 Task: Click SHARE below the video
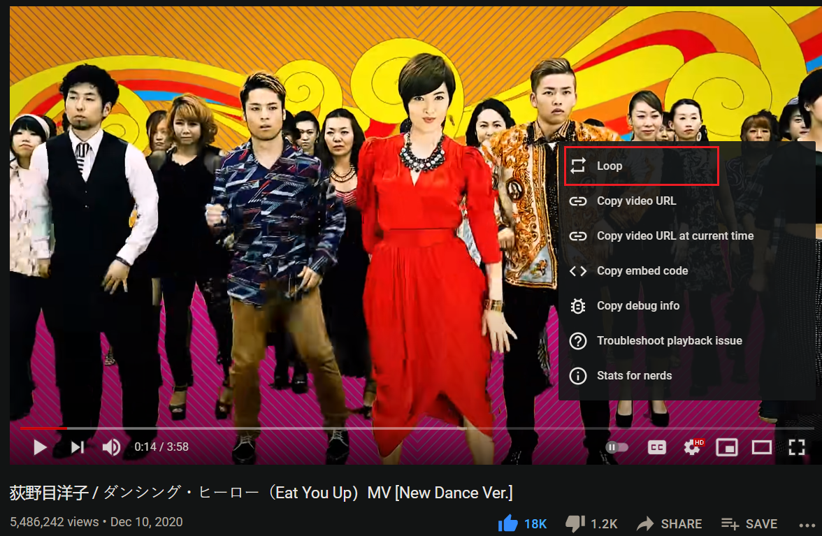pyautogui.click(x=669, y=523)
